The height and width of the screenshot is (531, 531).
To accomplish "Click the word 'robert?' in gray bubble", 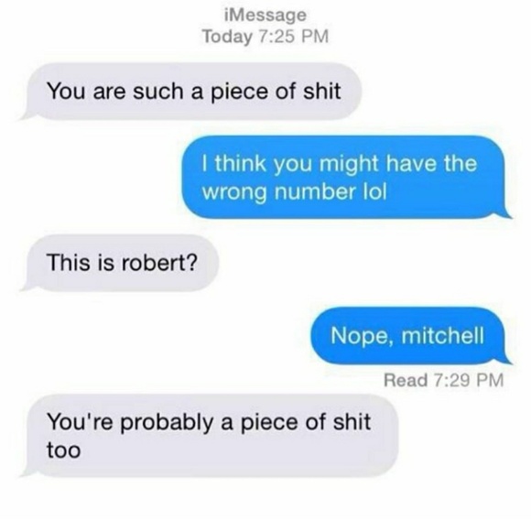I will pyautogui.click(x=158, y=263).
